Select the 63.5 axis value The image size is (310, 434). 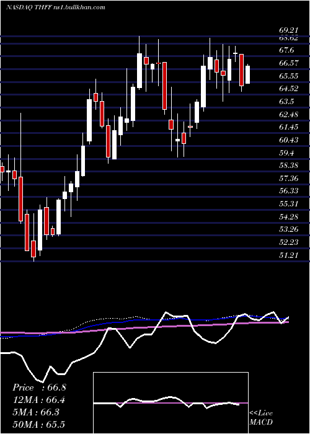(x=287, y=102)
